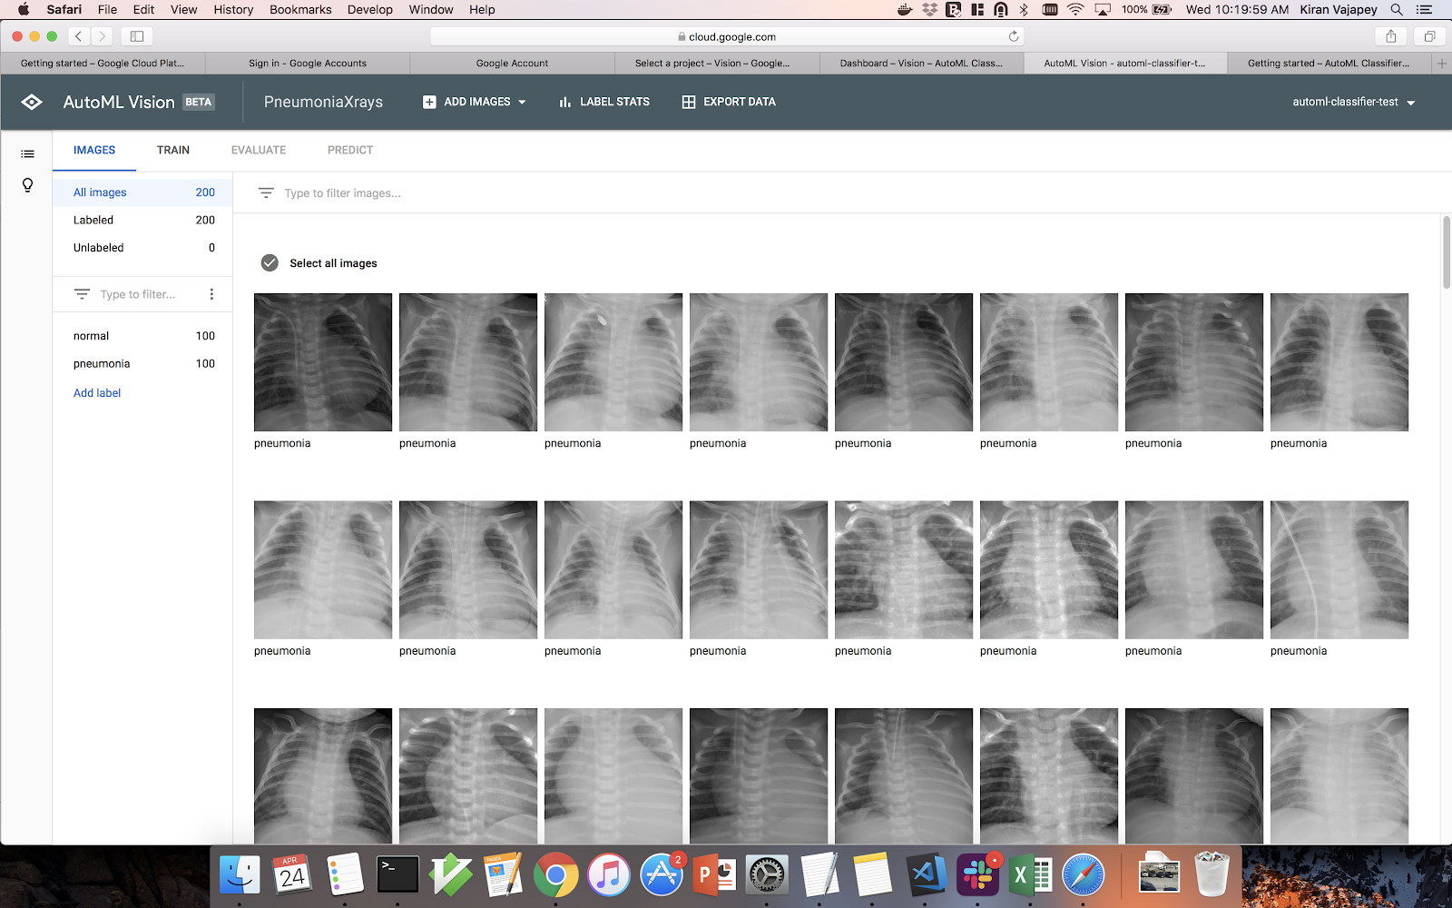Screen dimensions: 1452x908
Task: Click the Export Data grid icon
Action: click(689, 102)
